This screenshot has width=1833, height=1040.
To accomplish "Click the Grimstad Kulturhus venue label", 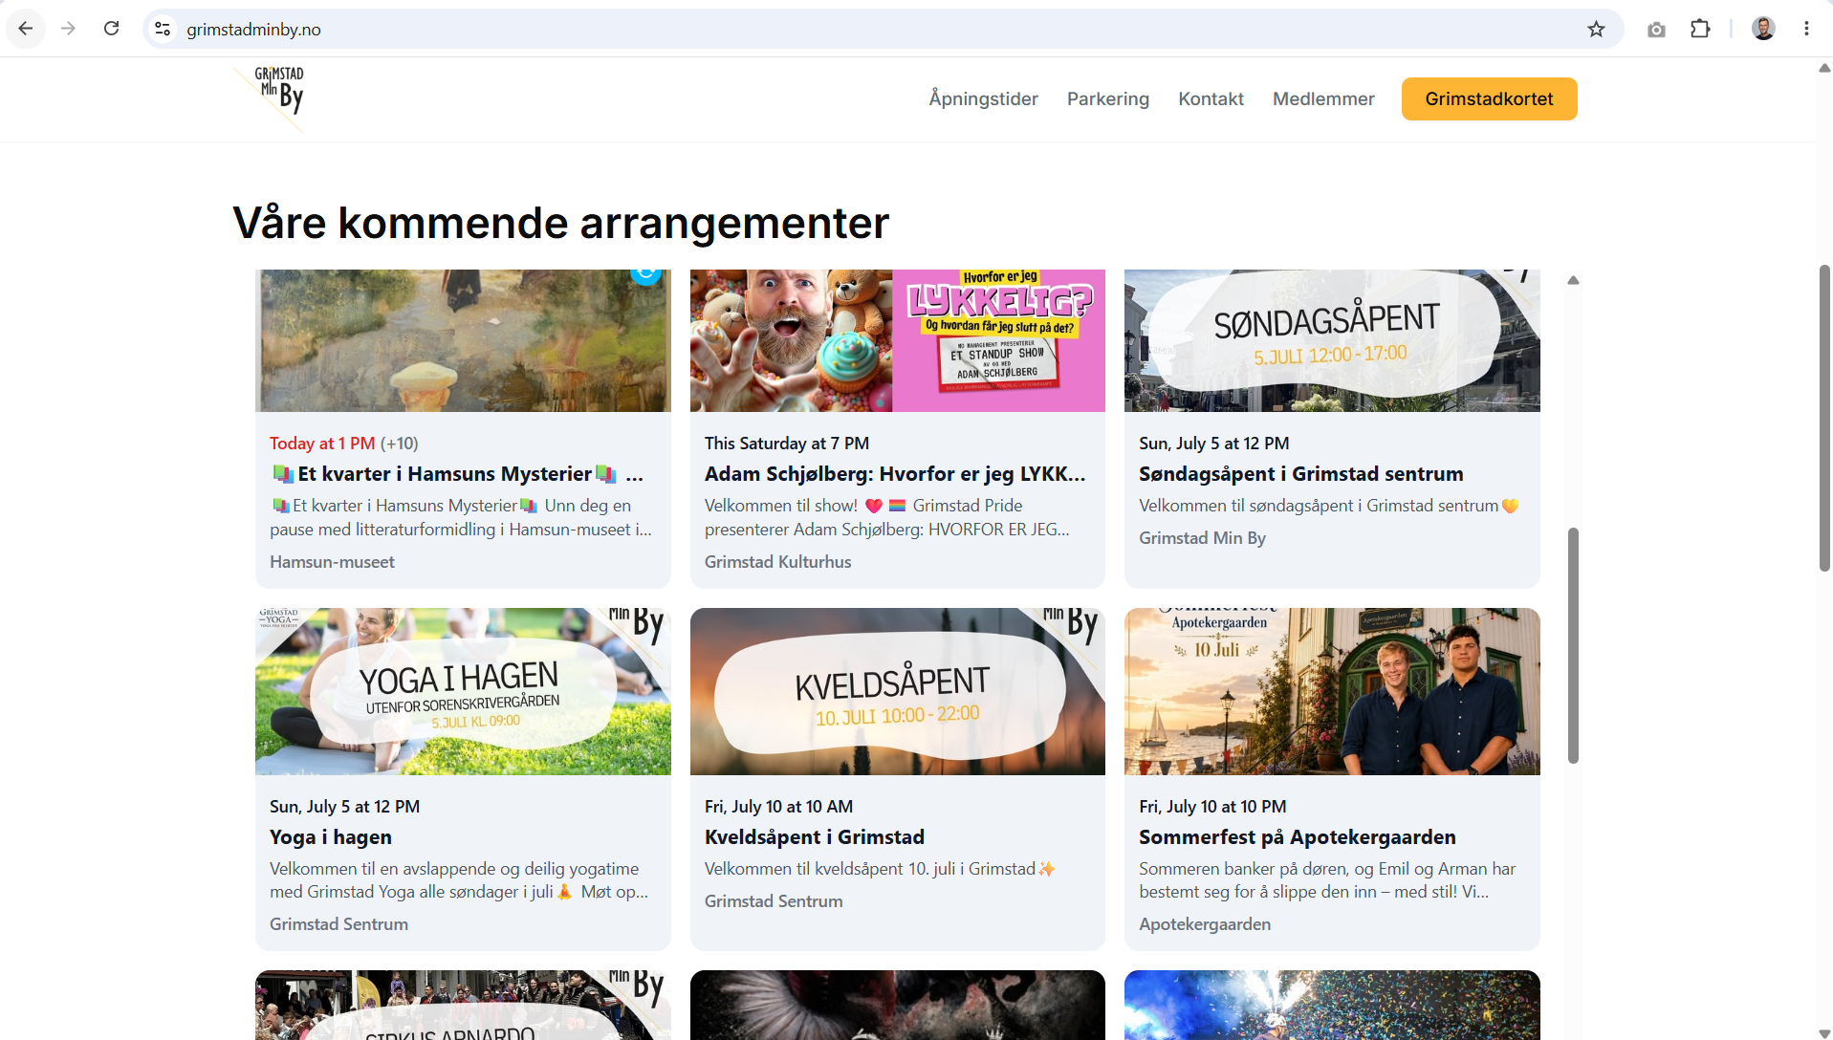I will point(777,562).
